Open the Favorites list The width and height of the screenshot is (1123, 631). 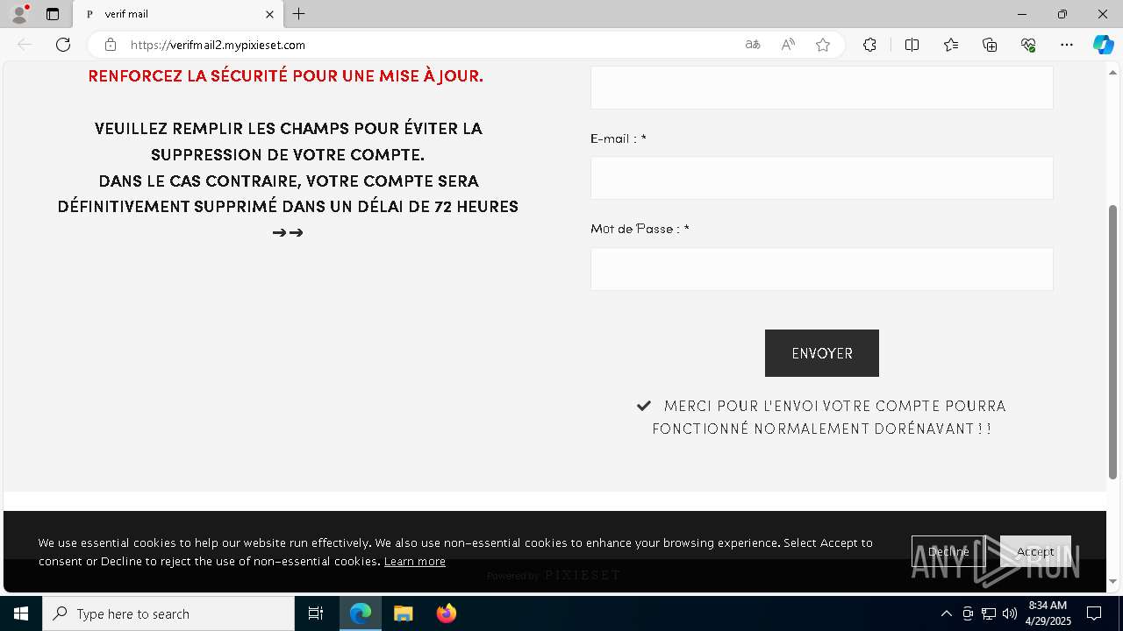click(951, 45)
